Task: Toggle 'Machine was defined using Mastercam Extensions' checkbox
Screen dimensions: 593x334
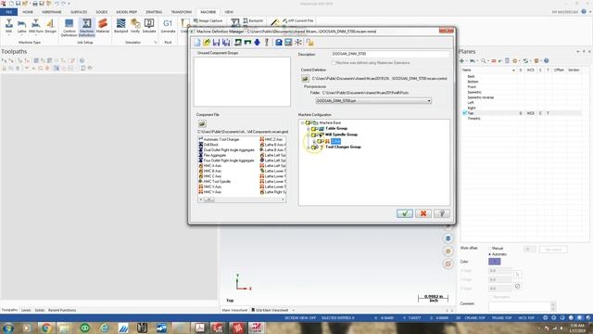Action: coord(334,63)
